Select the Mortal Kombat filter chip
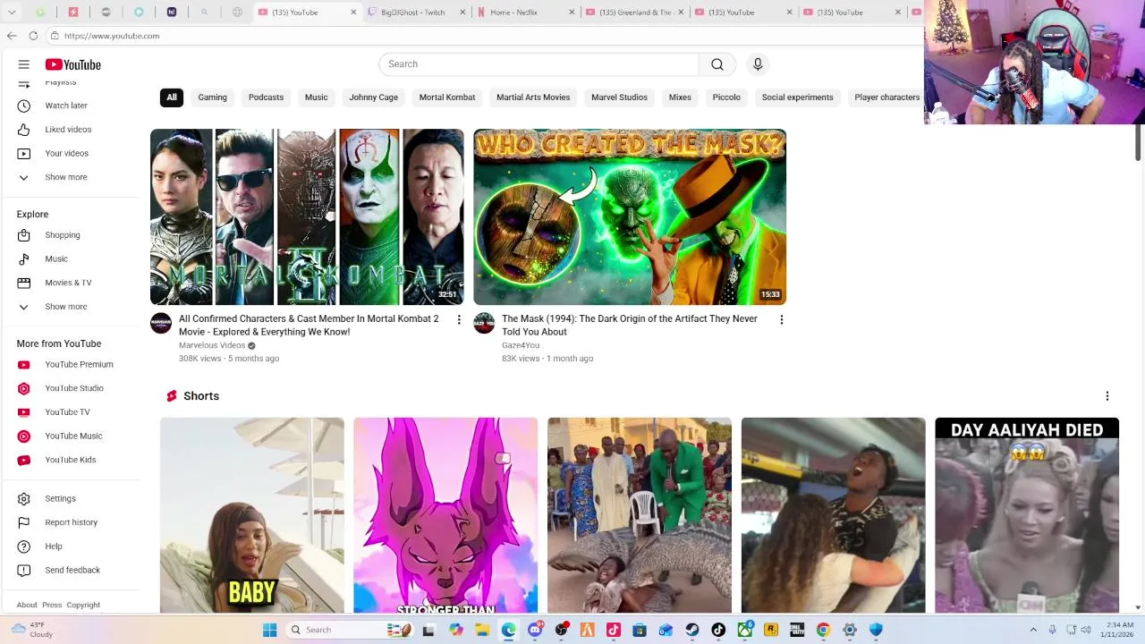 [447, 97]
